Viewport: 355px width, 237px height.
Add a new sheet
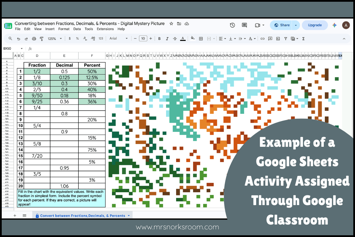click(x=15, y=215)
